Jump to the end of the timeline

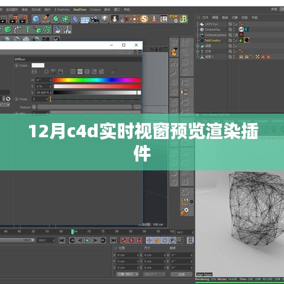point(113,240)
